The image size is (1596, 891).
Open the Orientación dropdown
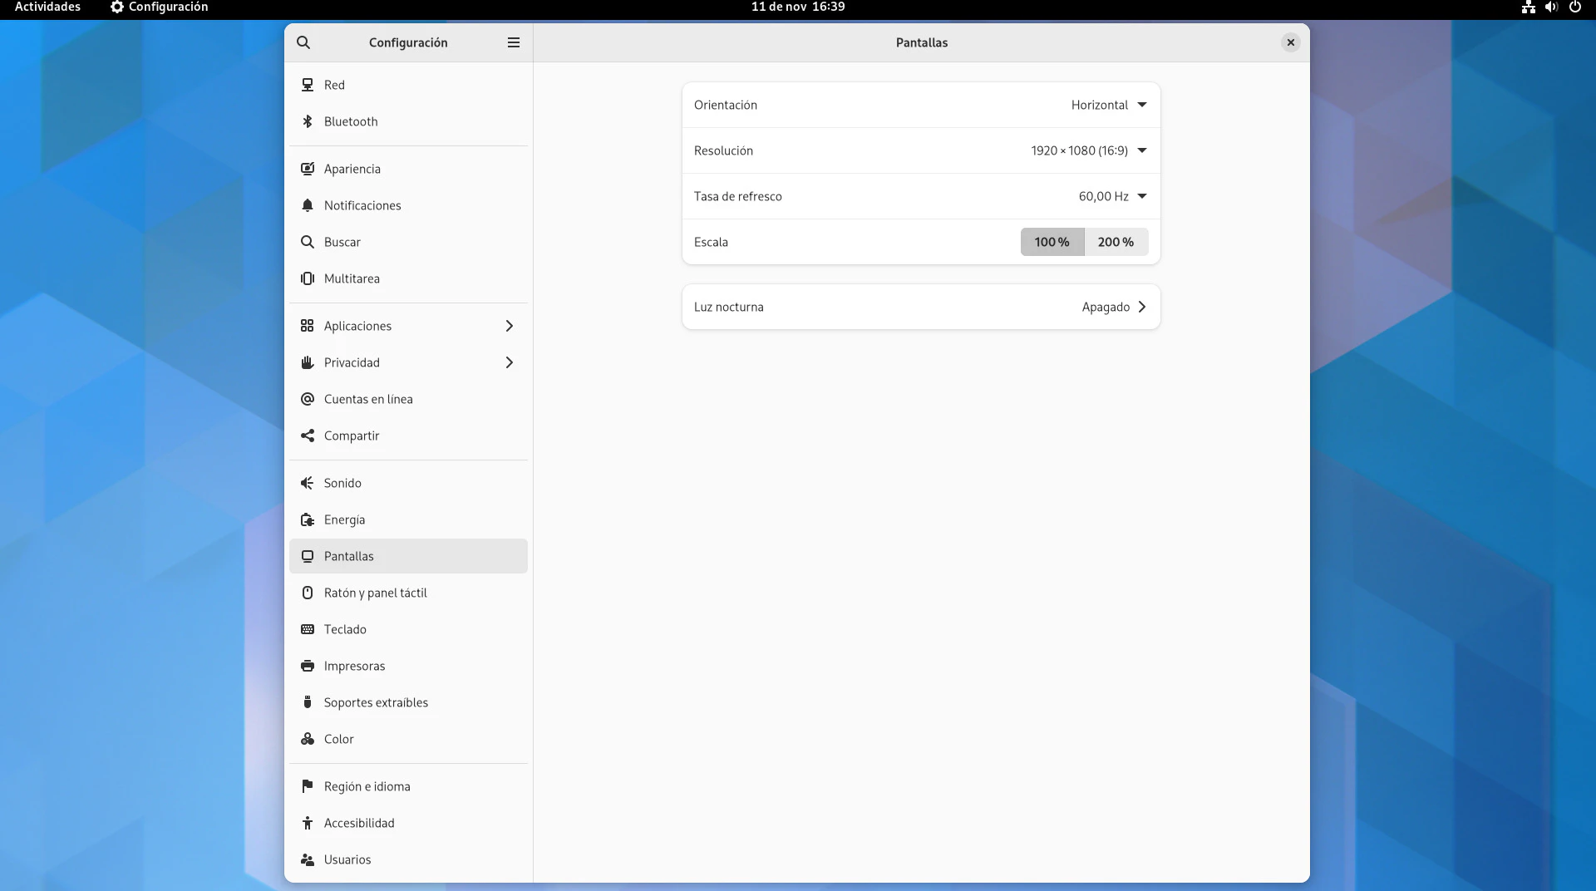point(1108,105)
